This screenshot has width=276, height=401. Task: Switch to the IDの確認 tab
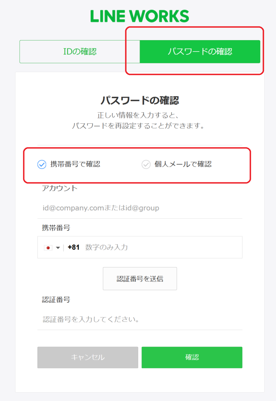pyautogui.click(x=80, y=52)
